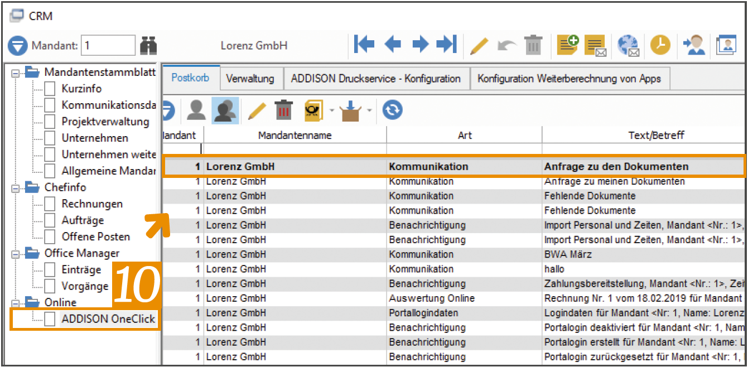Viewport: 748px width, 367px height.
Task: Switch to the Verwaltung tab
Action: (250, 79)
